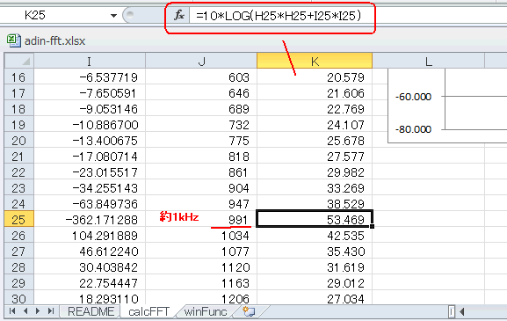Screen dimensions: 507x321
Task: Select column K header
Action: 315,61
